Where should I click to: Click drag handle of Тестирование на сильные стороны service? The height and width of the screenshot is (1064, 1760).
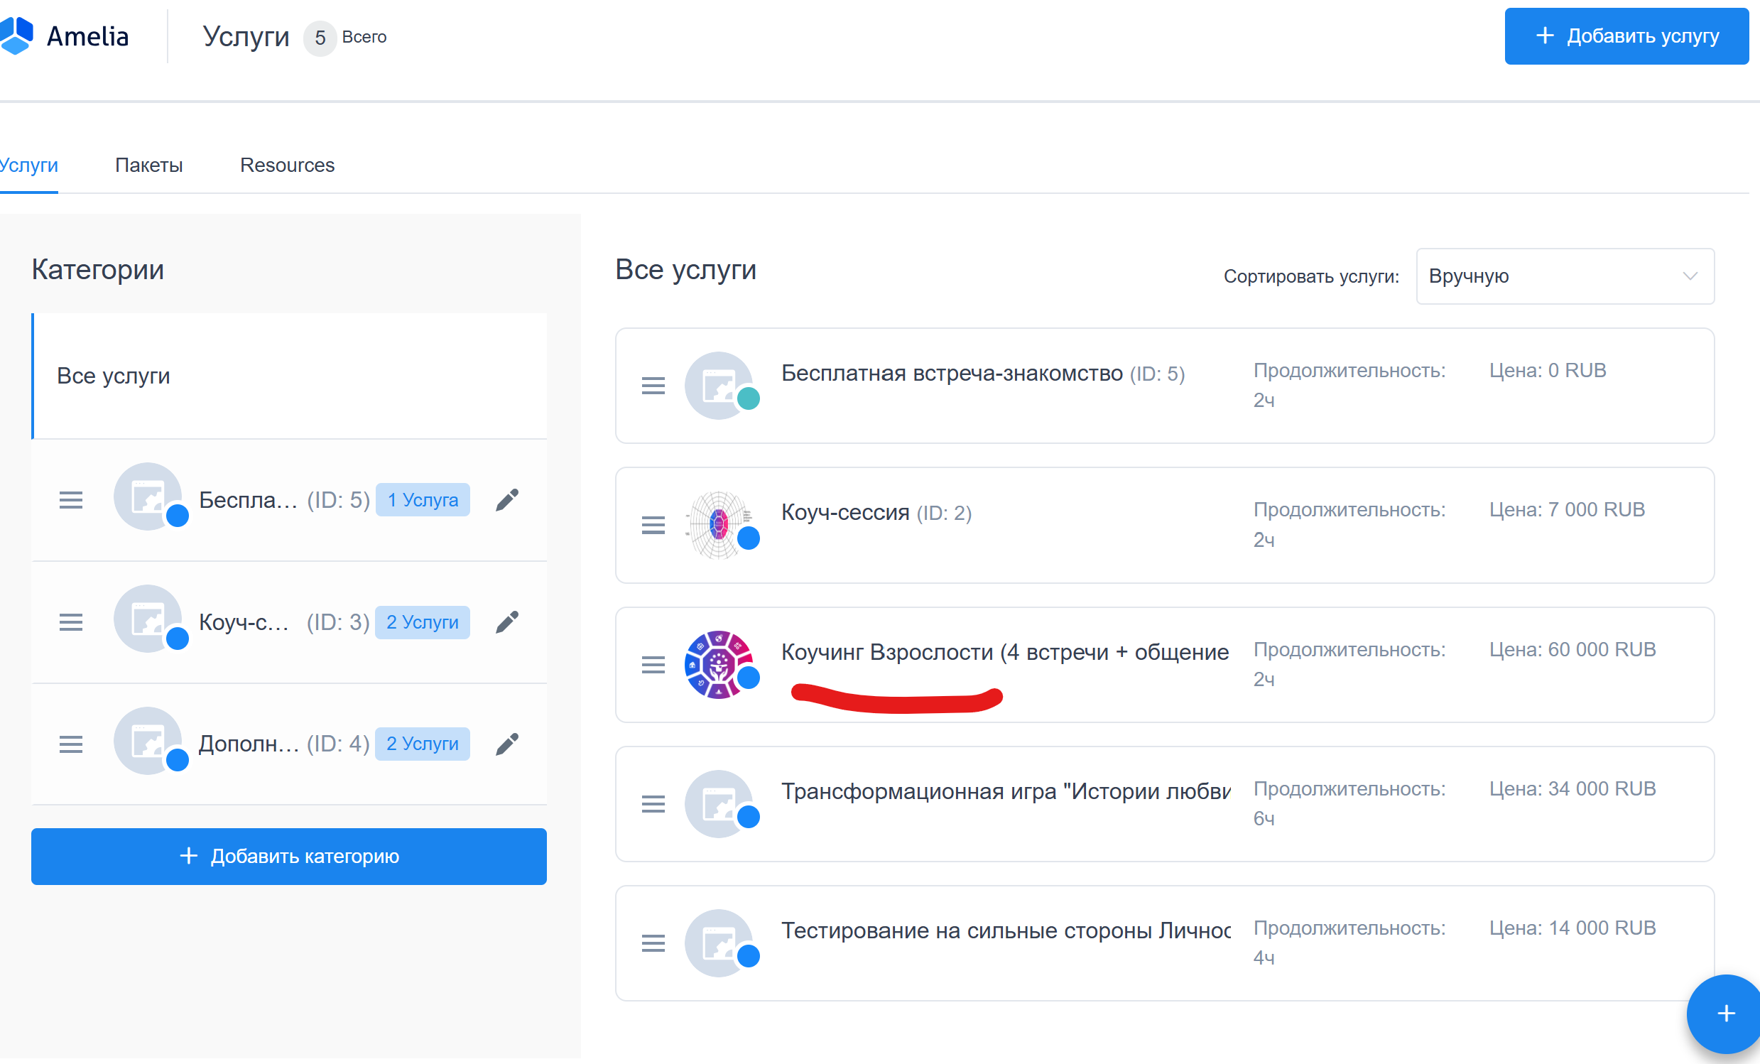click(653, 943)
